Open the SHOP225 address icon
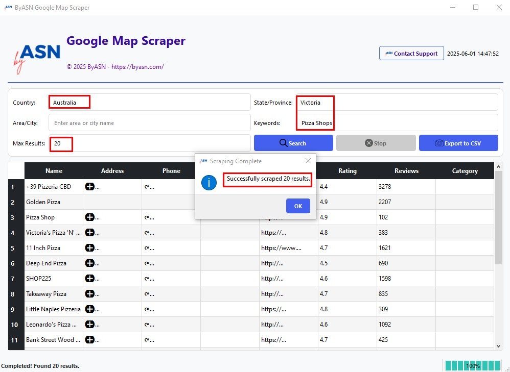 89,278
